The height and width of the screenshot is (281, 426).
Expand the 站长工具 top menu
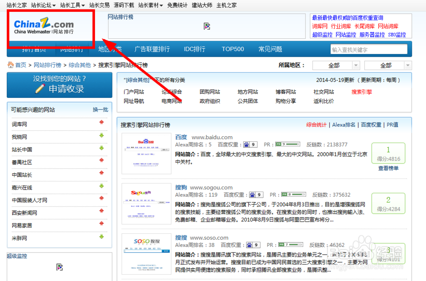(x=72, y=5)
